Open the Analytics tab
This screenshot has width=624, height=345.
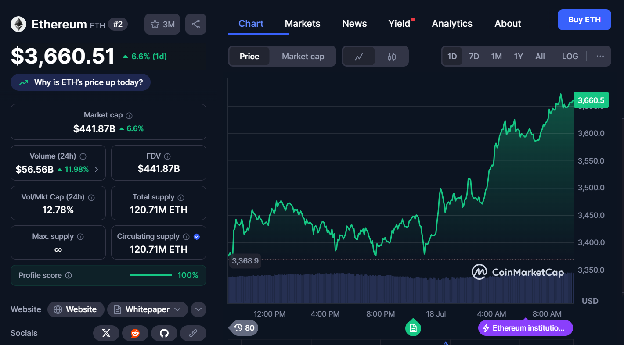[x=452, y=24]
